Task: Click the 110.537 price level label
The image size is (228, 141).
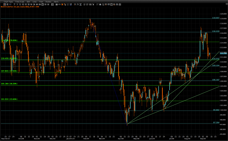Action: pos(216,59)
